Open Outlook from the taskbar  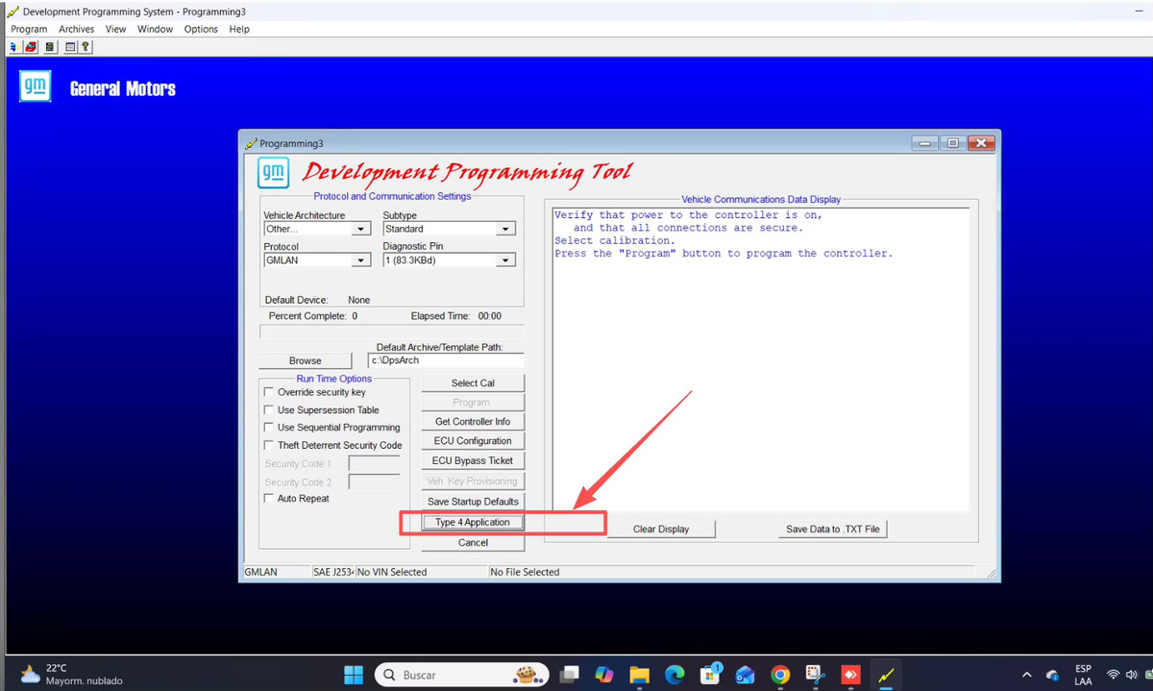click(x=746, y=675)
